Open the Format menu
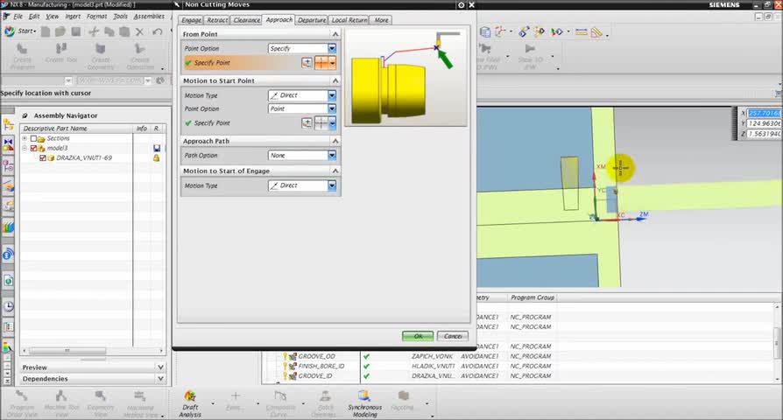 (96, 17)
